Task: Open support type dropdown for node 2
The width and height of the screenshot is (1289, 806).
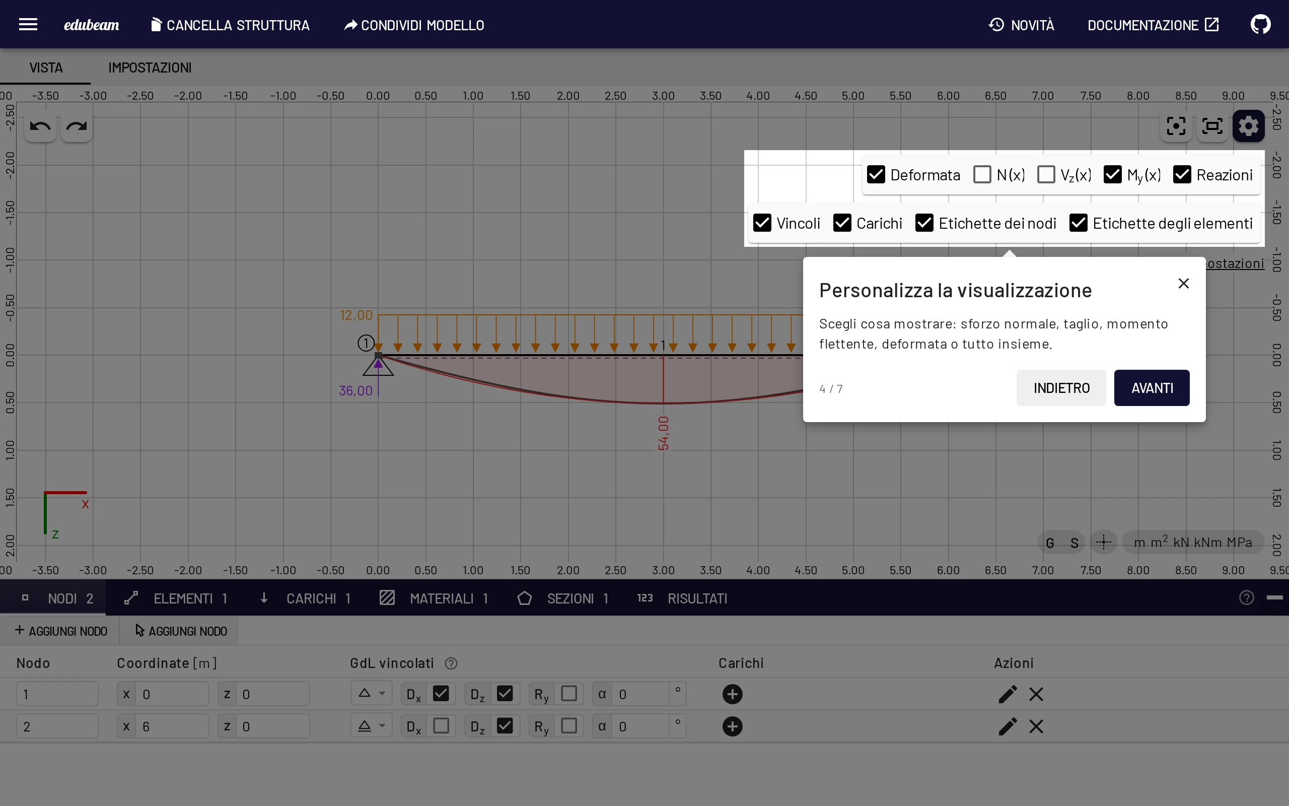Action: click(x=371, y=726)
